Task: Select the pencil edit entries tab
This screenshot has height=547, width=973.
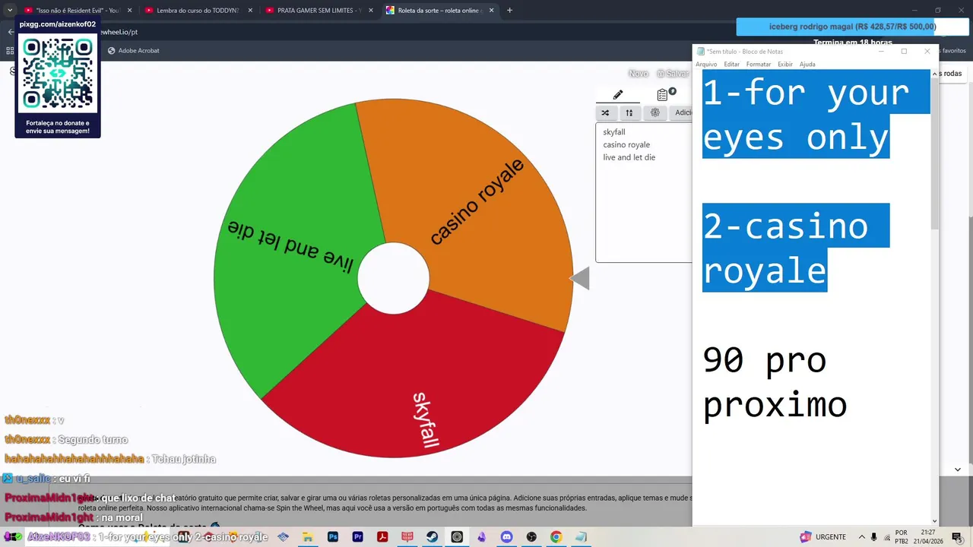Action: (x=618, y=95)
